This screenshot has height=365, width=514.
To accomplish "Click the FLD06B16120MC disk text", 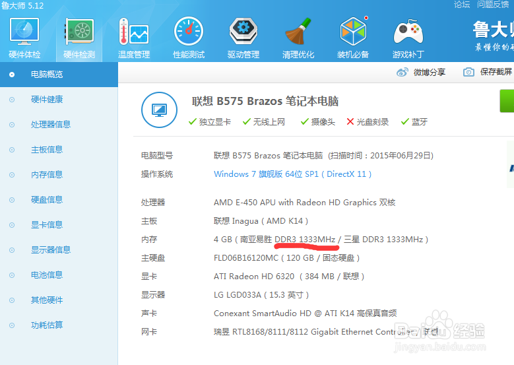I will point(287,258).
